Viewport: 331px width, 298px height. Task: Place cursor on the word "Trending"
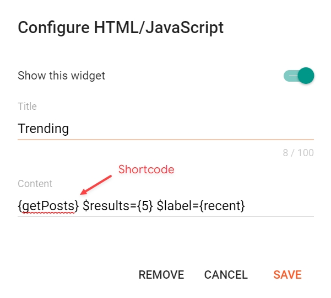[x=43, y=129]
